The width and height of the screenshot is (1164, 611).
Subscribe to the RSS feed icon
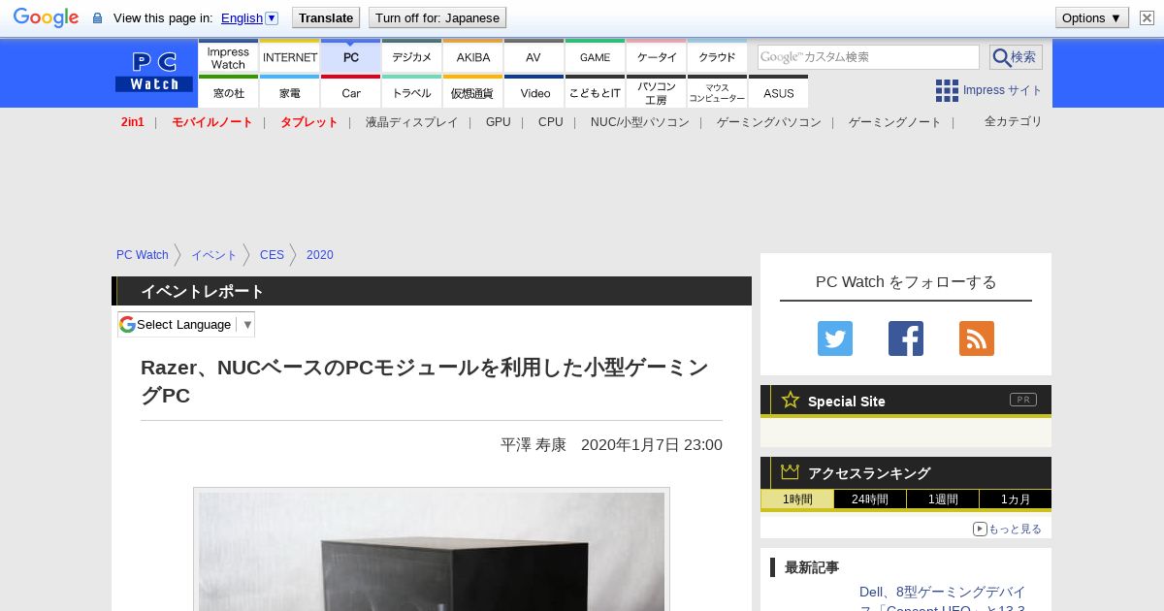click(977, 338)
